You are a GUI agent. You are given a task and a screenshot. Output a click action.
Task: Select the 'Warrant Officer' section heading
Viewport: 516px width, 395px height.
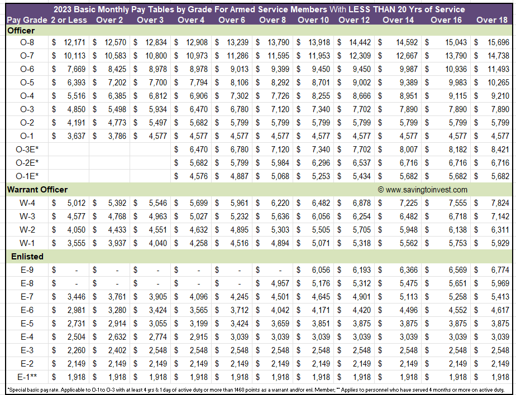[x=37, y=190]
